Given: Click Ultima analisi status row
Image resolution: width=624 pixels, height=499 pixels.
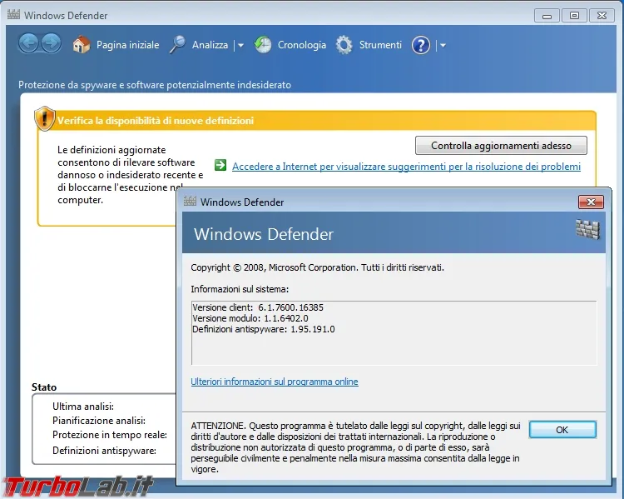Looking at the screenshot, I should pos(83,407).
